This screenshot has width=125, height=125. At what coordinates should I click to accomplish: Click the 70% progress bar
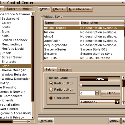click(100, 79)
